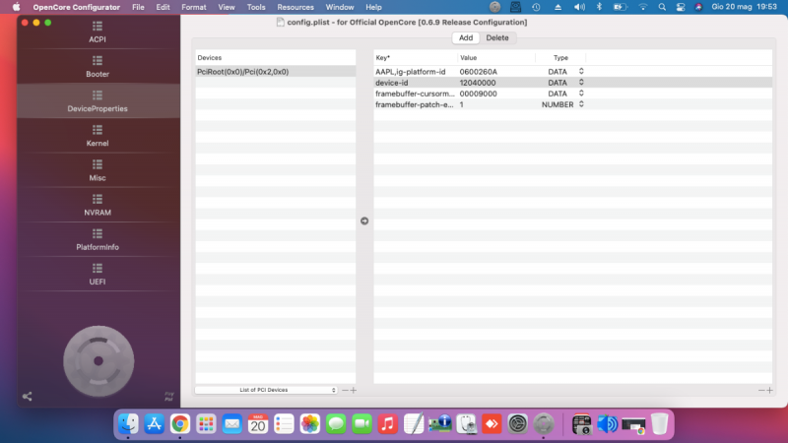Add a property with bottom-right plus button
788x443 pixels.
click(769, 390)
